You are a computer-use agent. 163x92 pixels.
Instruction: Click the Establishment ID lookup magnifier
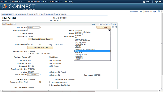click(40, 75)
